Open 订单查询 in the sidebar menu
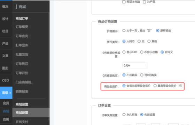This screenshot has height=125, width=195. pos(22,36)
